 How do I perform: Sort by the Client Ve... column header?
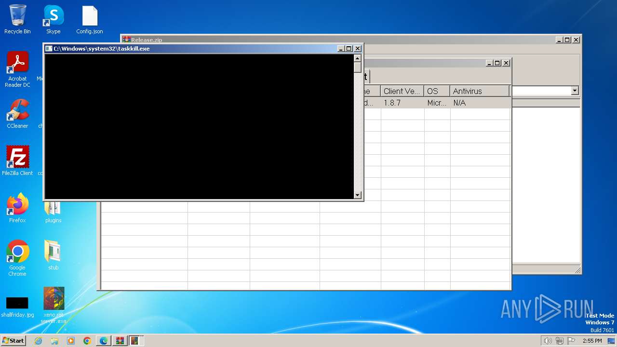click(x=402, y=91)
